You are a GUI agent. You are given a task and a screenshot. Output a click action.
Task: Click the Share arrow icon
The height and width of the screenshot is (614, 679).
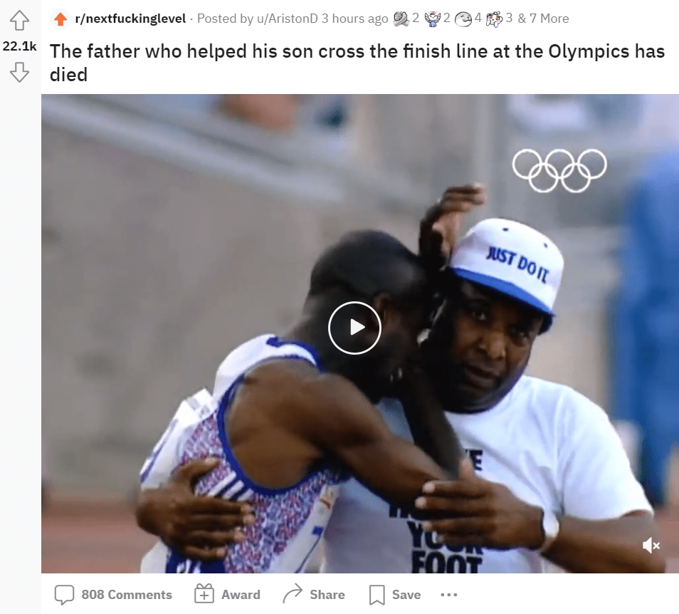(x=293, y=593)
